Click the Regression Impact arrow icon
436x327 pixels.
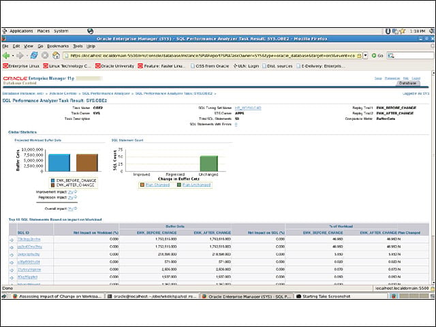75,198
